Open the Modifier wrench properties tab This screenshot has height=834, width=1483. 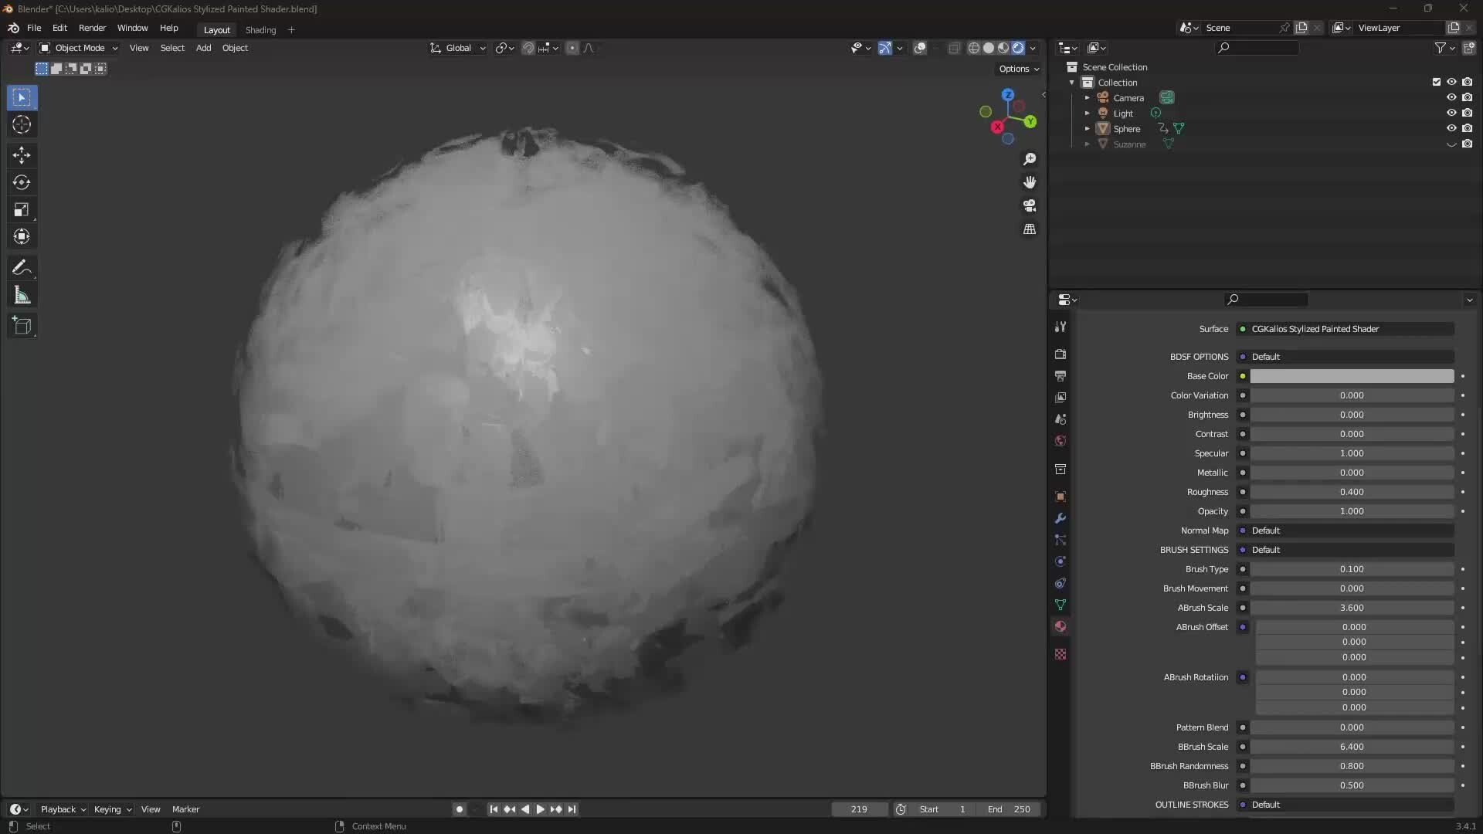[1060, 518]
